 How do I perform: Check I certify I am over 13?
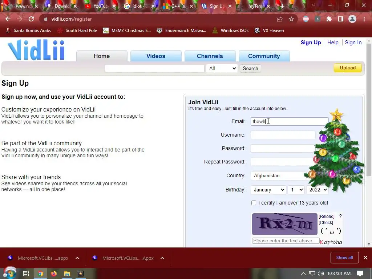pos(254,203)
